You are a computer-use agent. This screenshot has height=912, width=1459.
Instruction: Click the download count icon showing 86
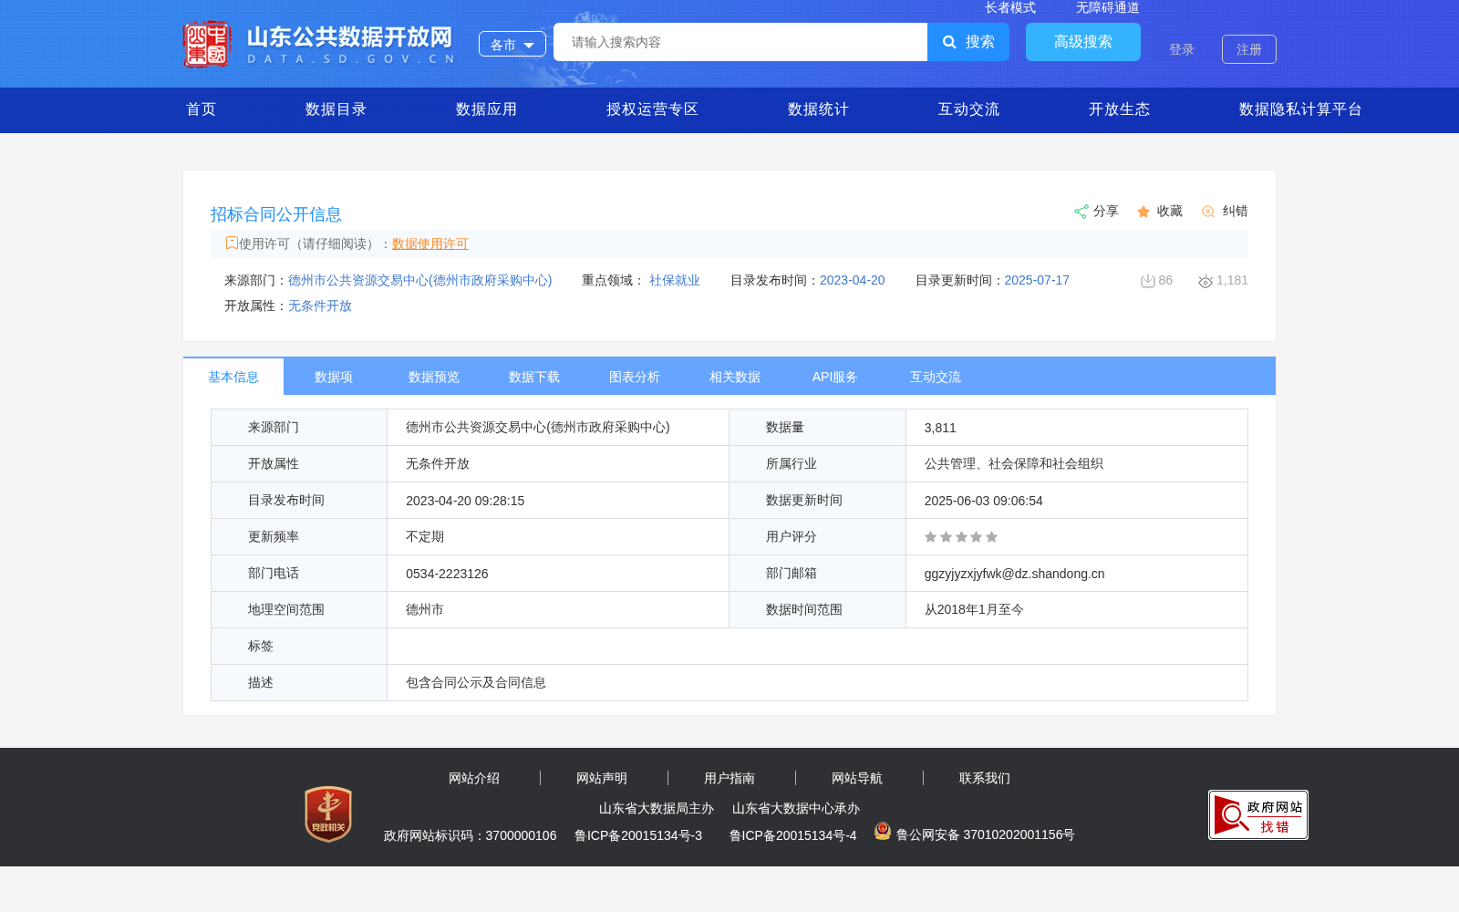1148,281
